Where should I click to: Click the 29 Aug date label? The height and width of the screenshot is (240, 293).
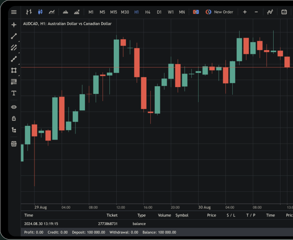[x=41, y=207]
